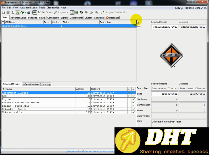Switch to the Detected Modules tab
This screenshot has height=155, width=209.
pos(11,84)
